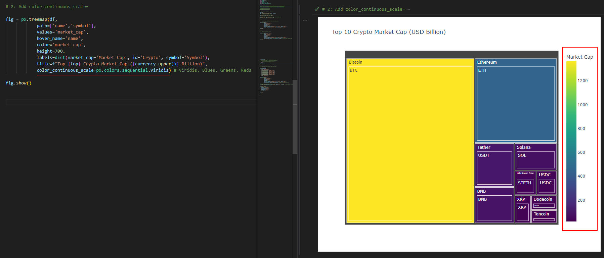Open the output cell ellipsis menu
This screenshot has width=604, height=258.
[305, 20]
